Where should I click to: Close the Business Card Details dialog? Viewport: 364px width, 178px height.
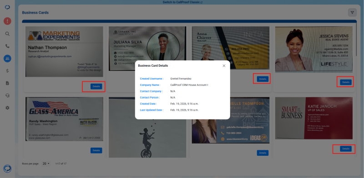tap(224, 66)
